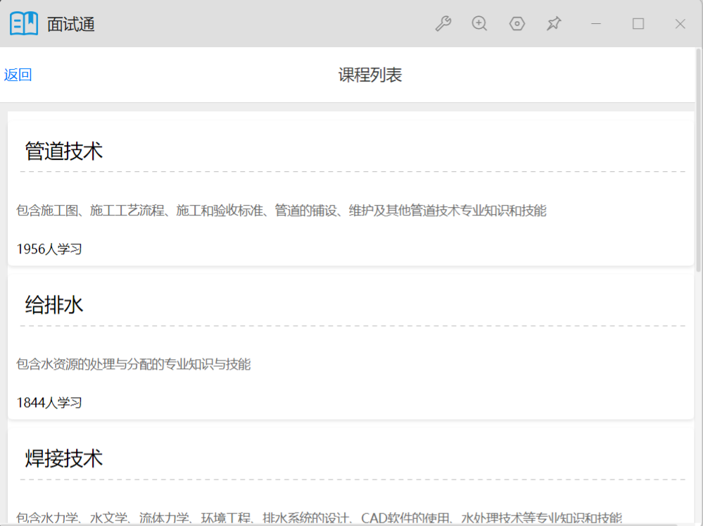703x526 pixels.
Task: Click the 焊接技术 description starting 包含水力学
Action: pos(319,518)
